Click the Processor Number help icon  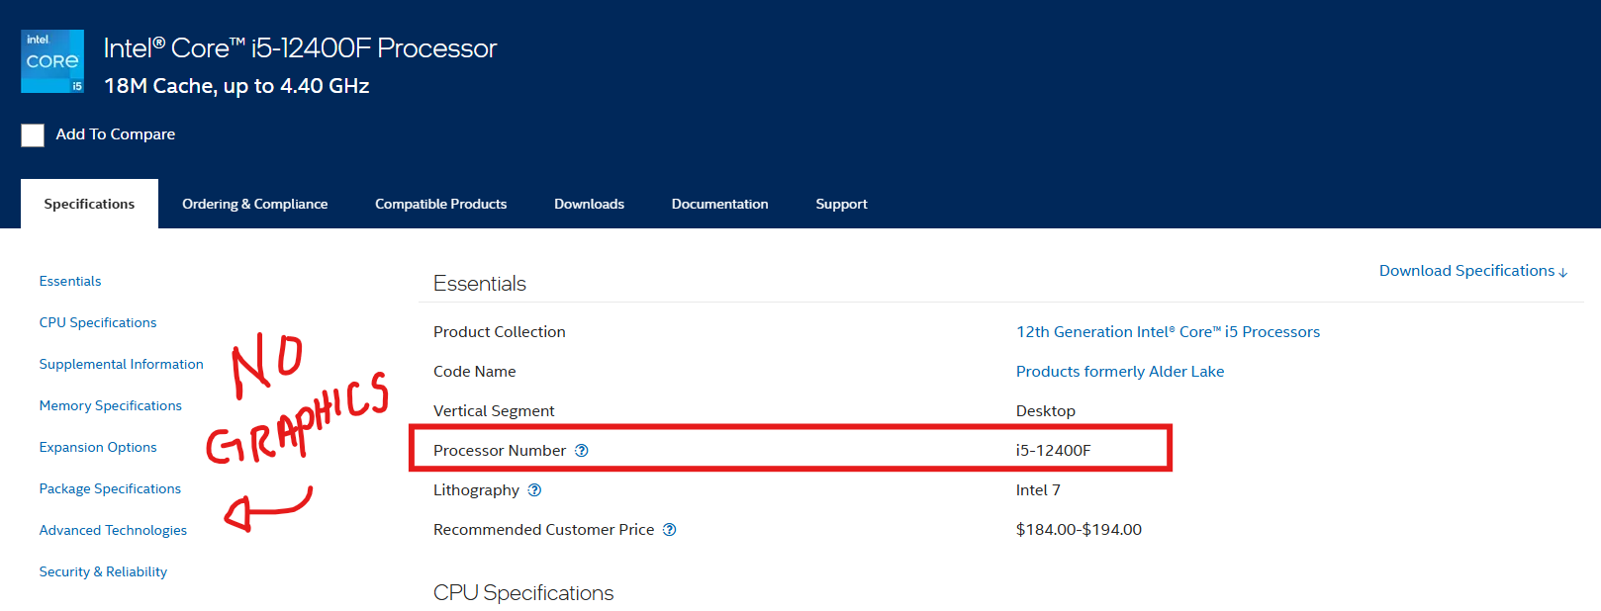click(x=582, y=451)
